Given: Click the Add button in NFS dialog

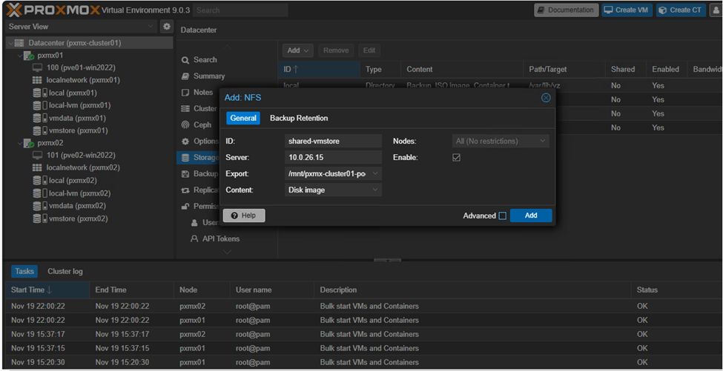Looking at the screenshot, I should (x=530, y=215).
